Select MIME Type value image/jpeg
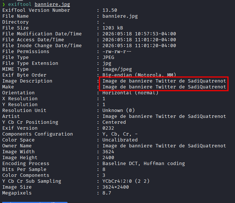Image resolution: width=235 pixels, height=203 pixels. [117, 69]
